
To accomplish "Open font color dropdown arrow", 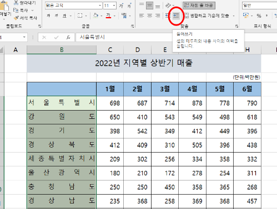I will point(114,16).
